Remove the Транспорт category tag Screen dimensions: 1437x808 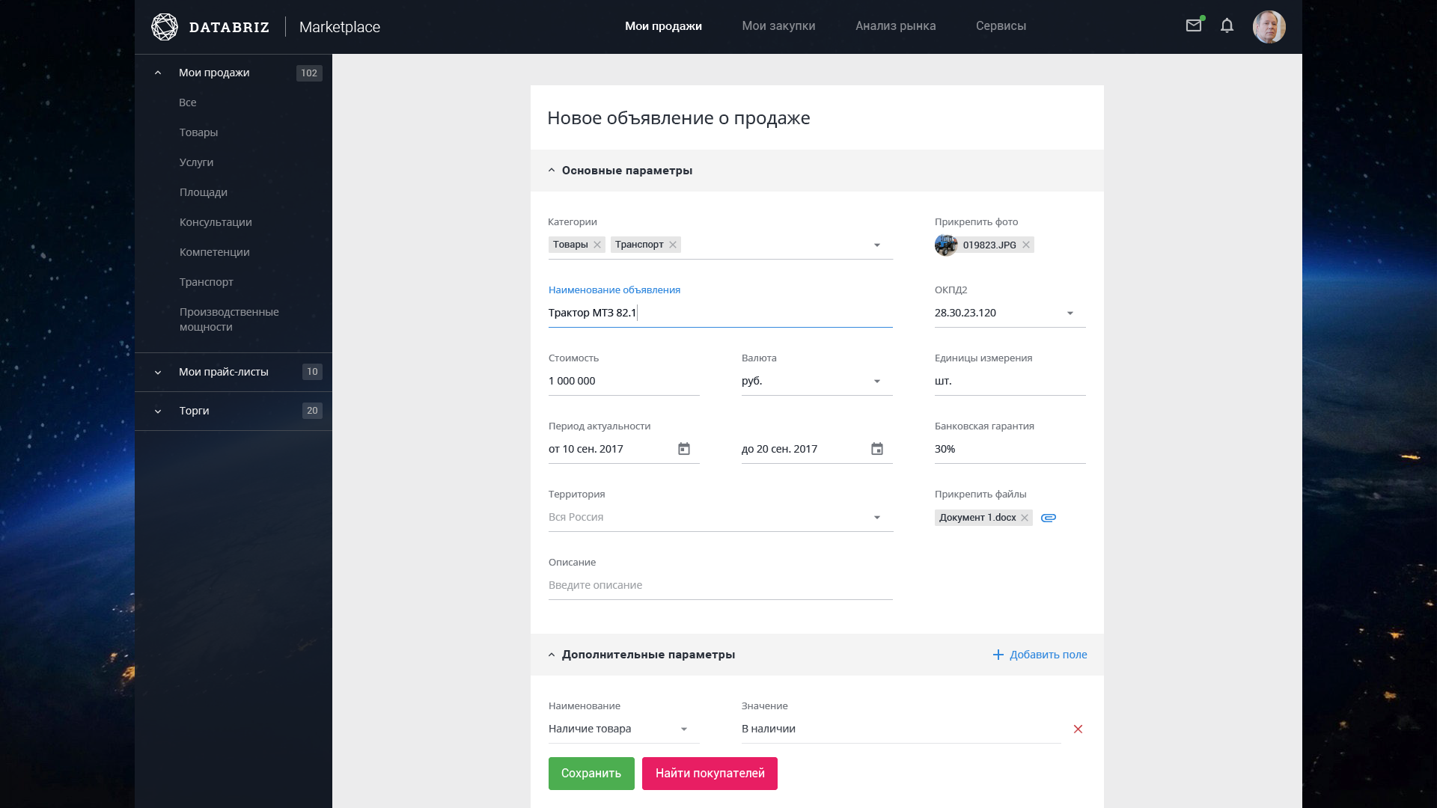tap(673, 245)
